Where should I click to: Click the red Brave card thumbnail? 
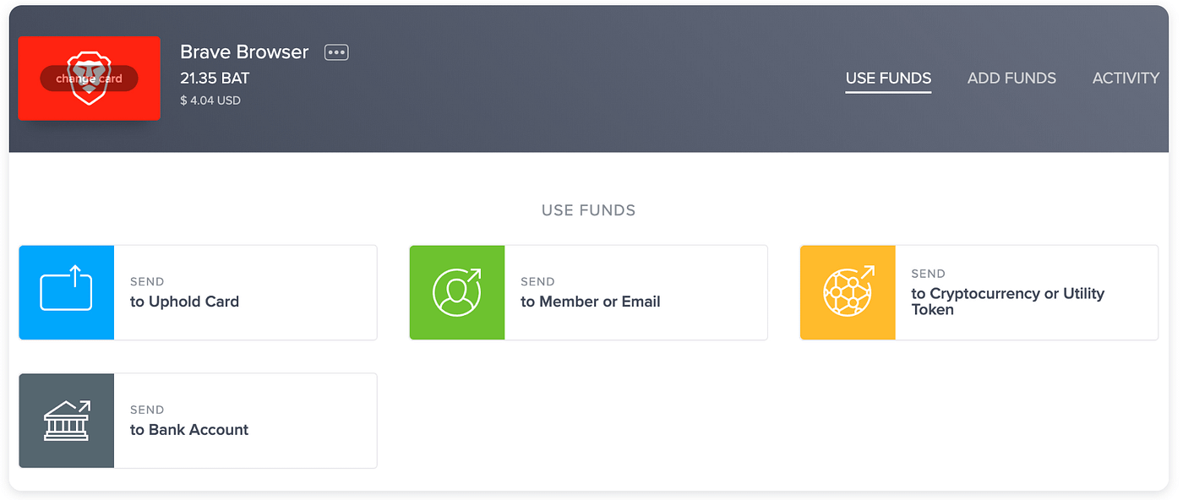click(x=89, y=79)
